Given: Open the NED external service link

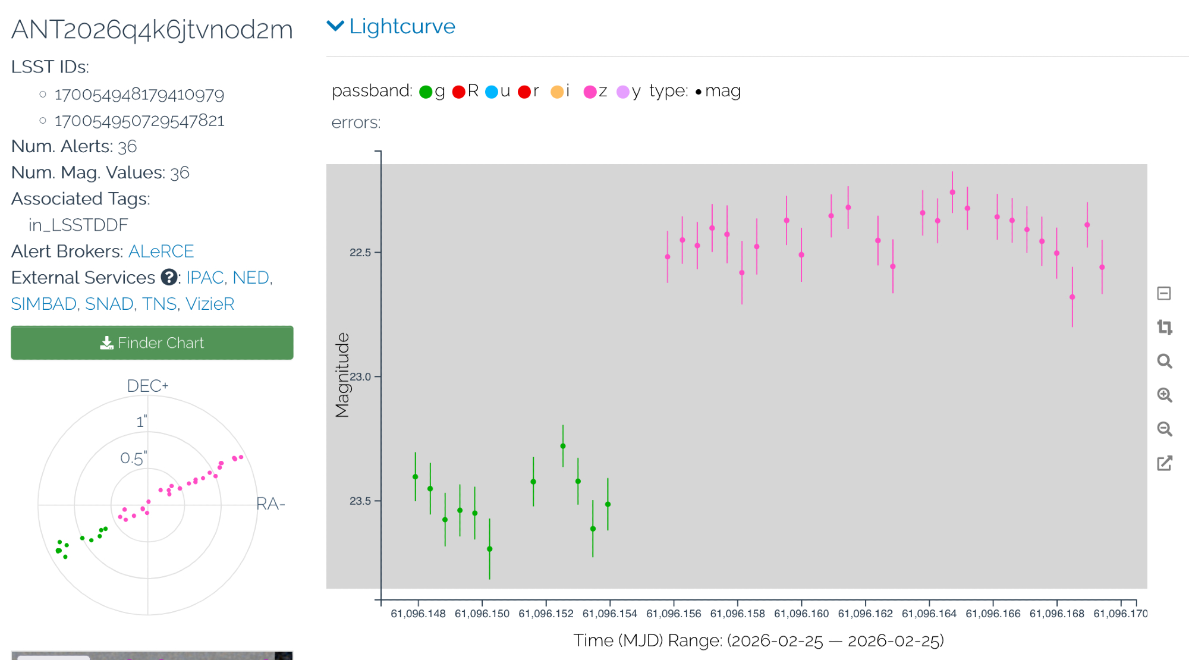Looking at the screenshot, I should [x=250, y=278].
